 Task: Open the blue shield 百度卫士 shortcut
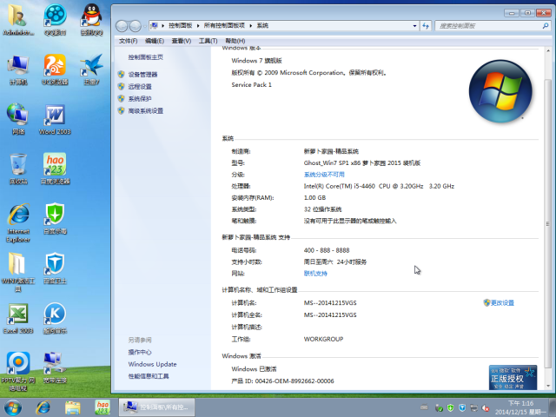(55, 268)
